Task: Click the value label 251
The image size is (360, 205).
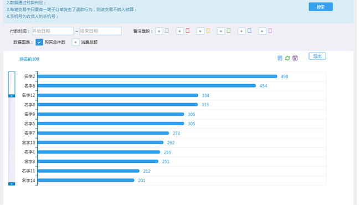Action: pos(166,162)
